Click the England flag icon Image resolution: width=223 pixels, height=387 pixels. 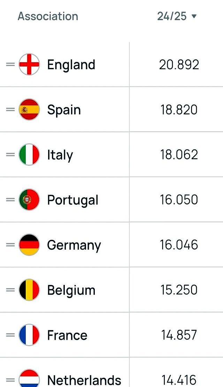pyautogui.click(x=29, y=64)
